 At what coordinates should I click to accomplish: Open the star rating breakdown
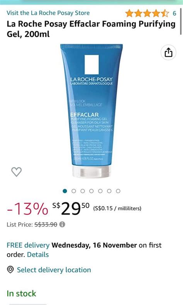coord(147,13)
